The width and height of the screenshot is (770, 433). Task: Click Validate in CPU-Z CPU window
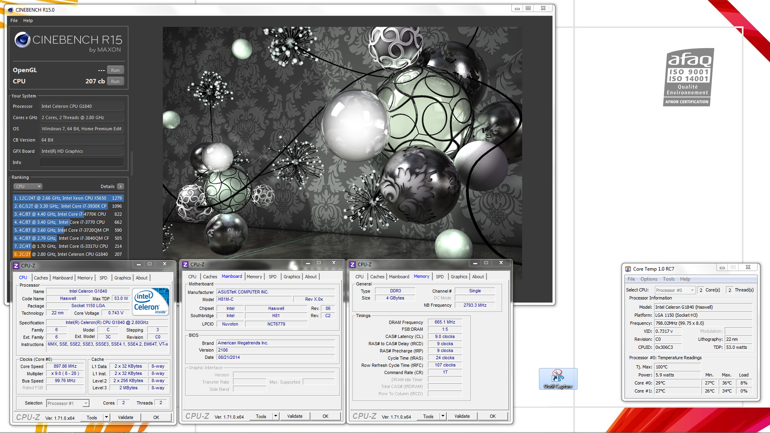point(126,417)
